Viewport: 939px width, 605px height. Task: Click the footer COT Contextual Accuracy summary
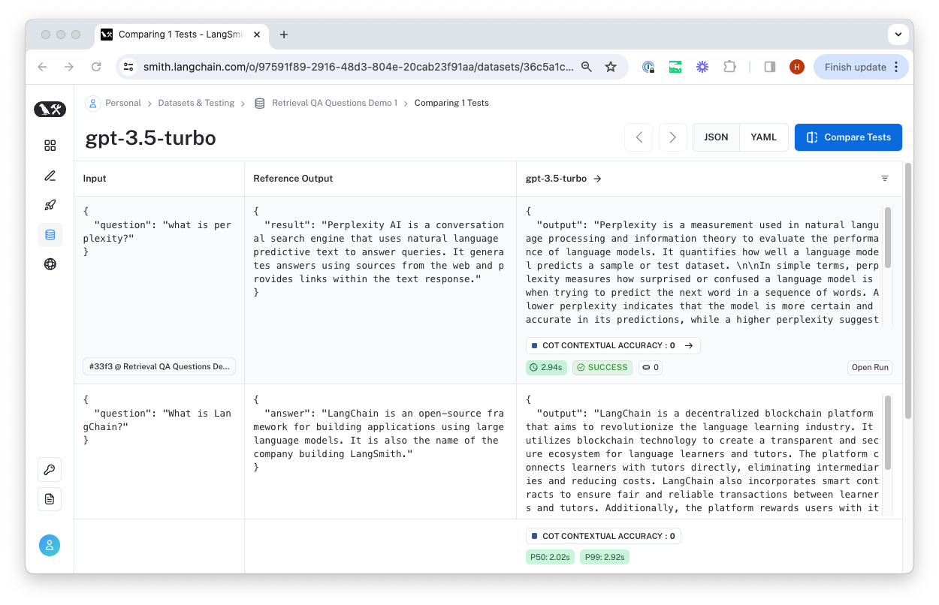[603, 536]
